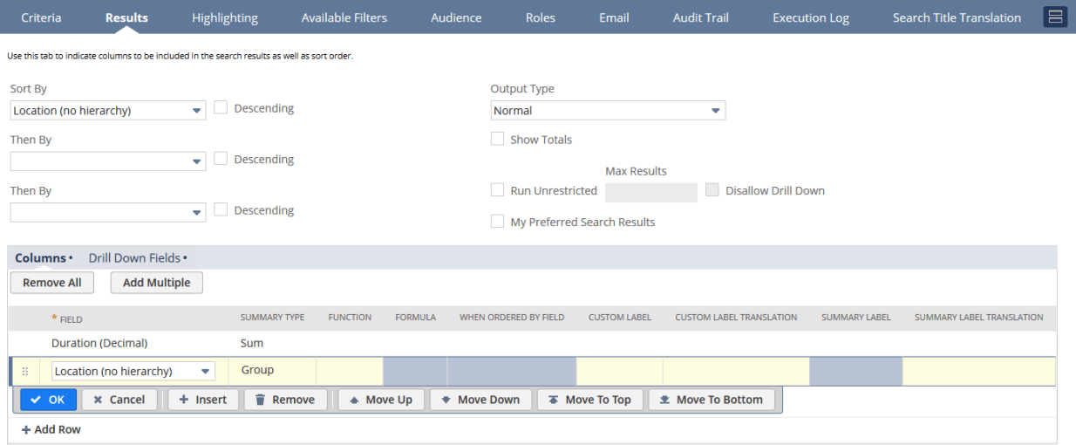The width and height of the screenshot is (1076, 445).
Task: Expand the Sort By dropdown
Action: [197, 111]
